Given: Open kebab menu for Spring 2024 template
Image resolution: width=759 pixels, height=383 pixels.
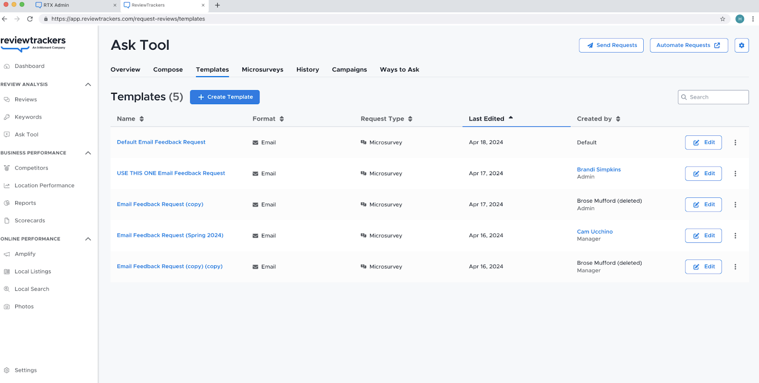Looking at the screenshot, I should (735, 236).
